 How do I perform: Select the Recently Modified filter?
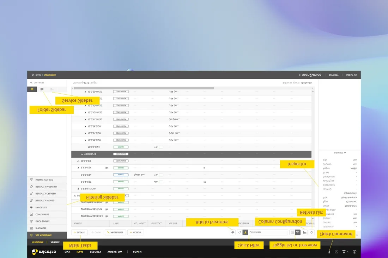click(47, 187)
